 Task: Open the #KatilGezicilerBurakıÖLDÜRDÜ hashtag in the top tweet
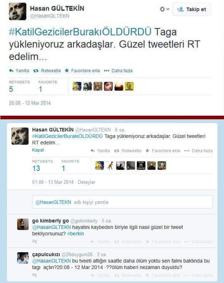coord(80,32)
